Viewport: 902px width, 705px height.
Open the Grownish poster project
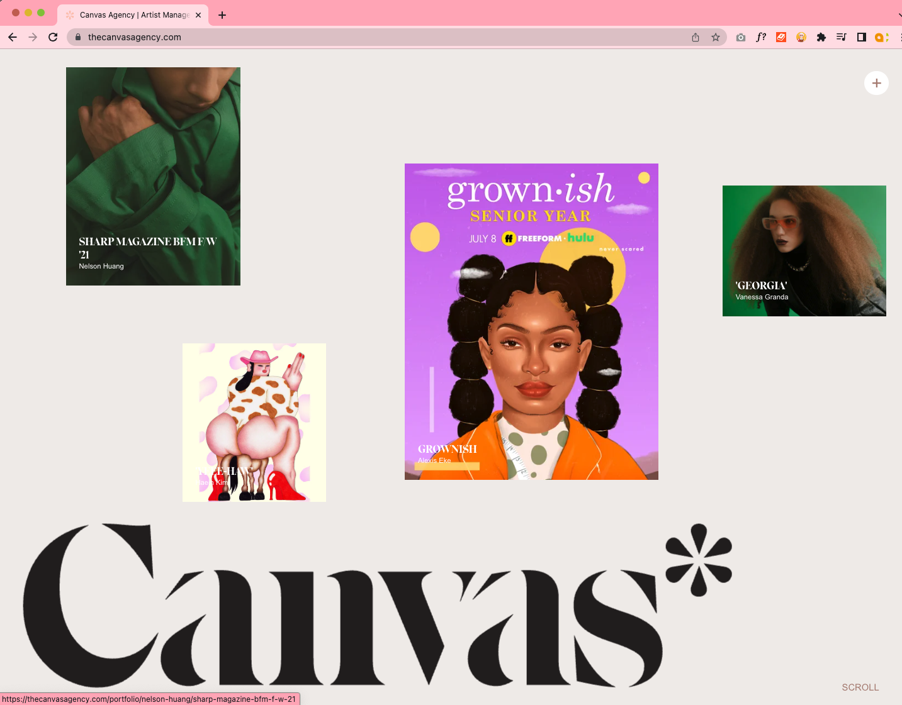tap(531, 321)
